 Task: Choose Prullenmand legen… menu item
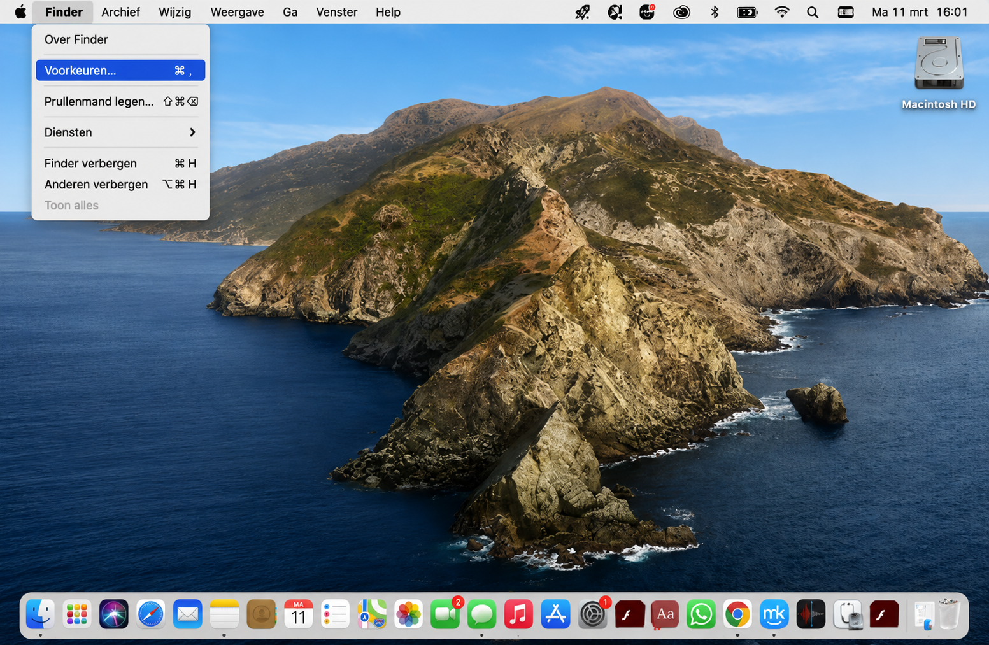pyautogui.click(x=120, y=101)
